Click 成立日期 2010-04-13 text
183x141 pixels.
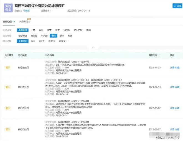coord(79,11)
